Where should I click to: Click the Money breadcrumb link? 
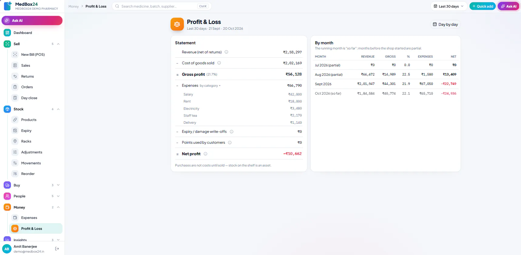tap(73, 6)
